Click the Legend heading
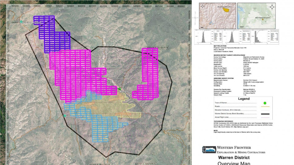Image resolution: width=294 pixels, height=165 pixels. point(243,99)
